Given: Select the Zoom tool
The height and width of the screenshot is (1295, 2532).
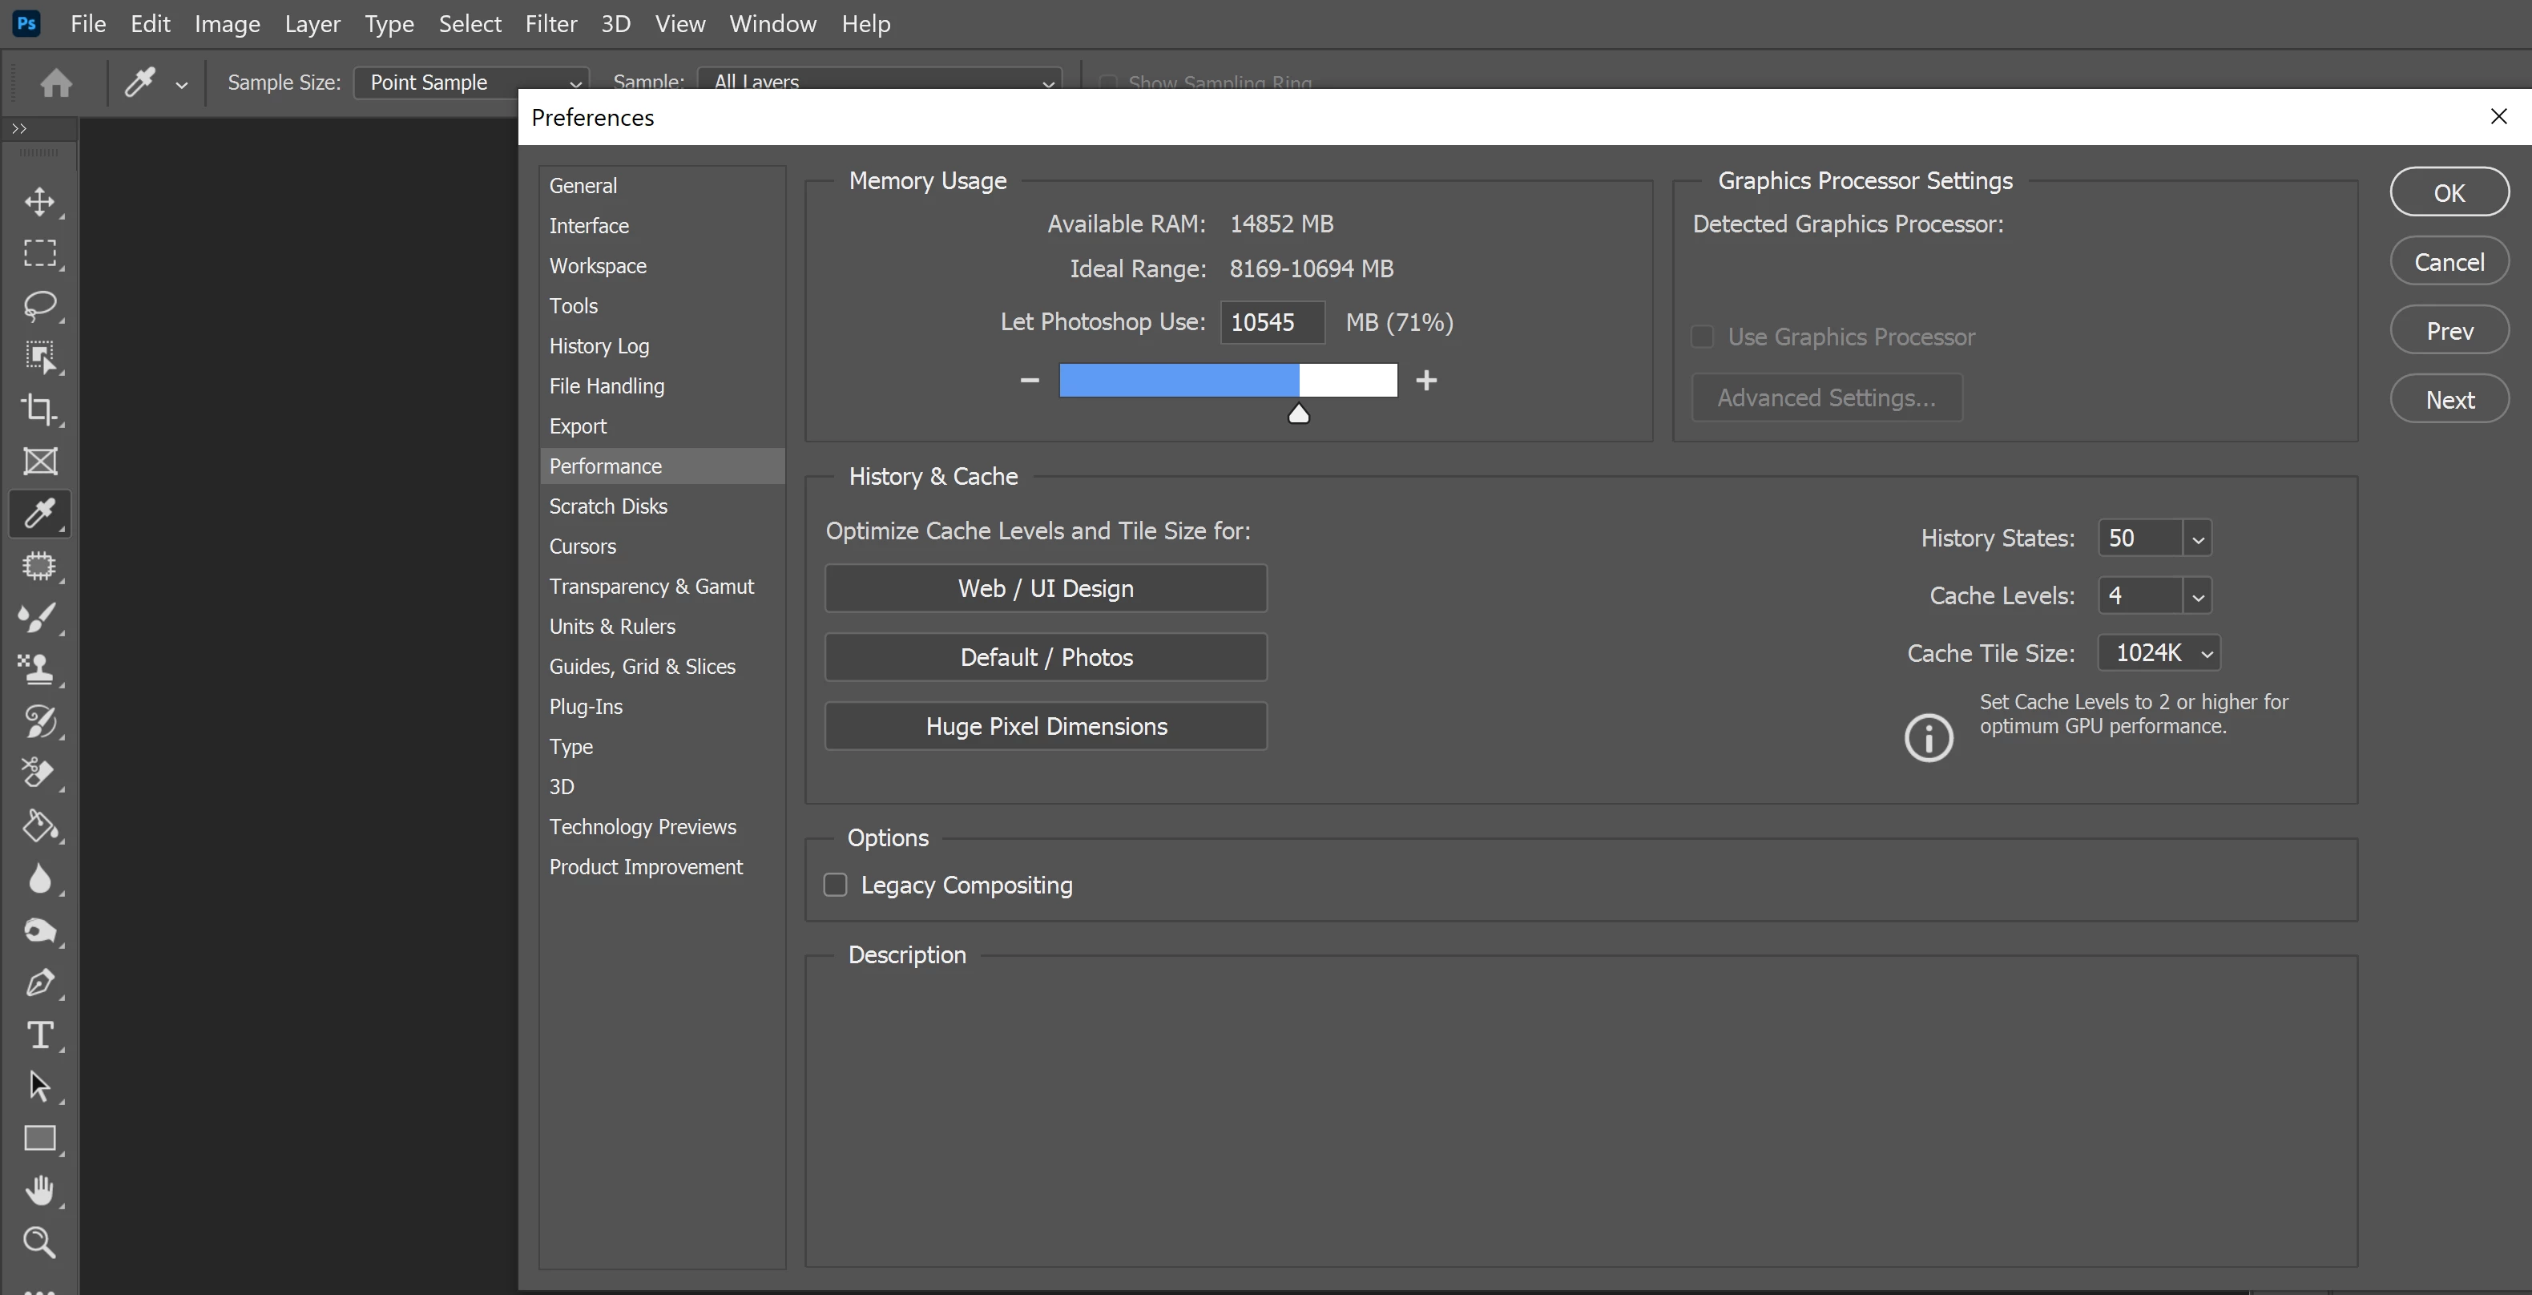Looking at the screenshot, I should point(39,1242).
